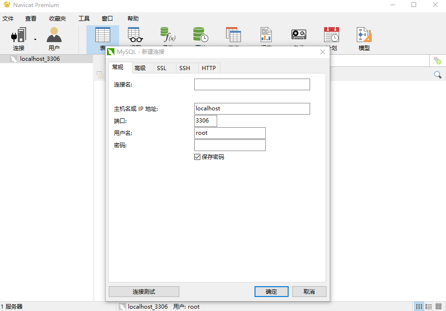Open the Model toolbar icon
The width and height of the screenshot is (446, 311).
click(364, 35)
